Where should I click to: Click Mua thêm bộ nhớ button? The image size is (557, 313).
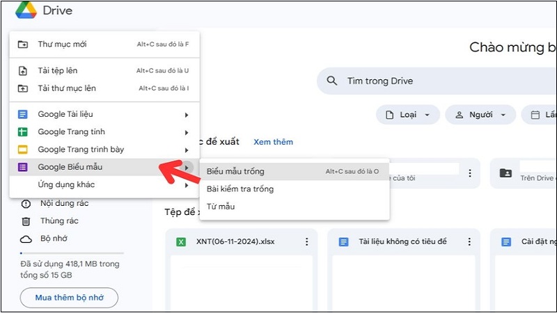(x=69, y=298)
